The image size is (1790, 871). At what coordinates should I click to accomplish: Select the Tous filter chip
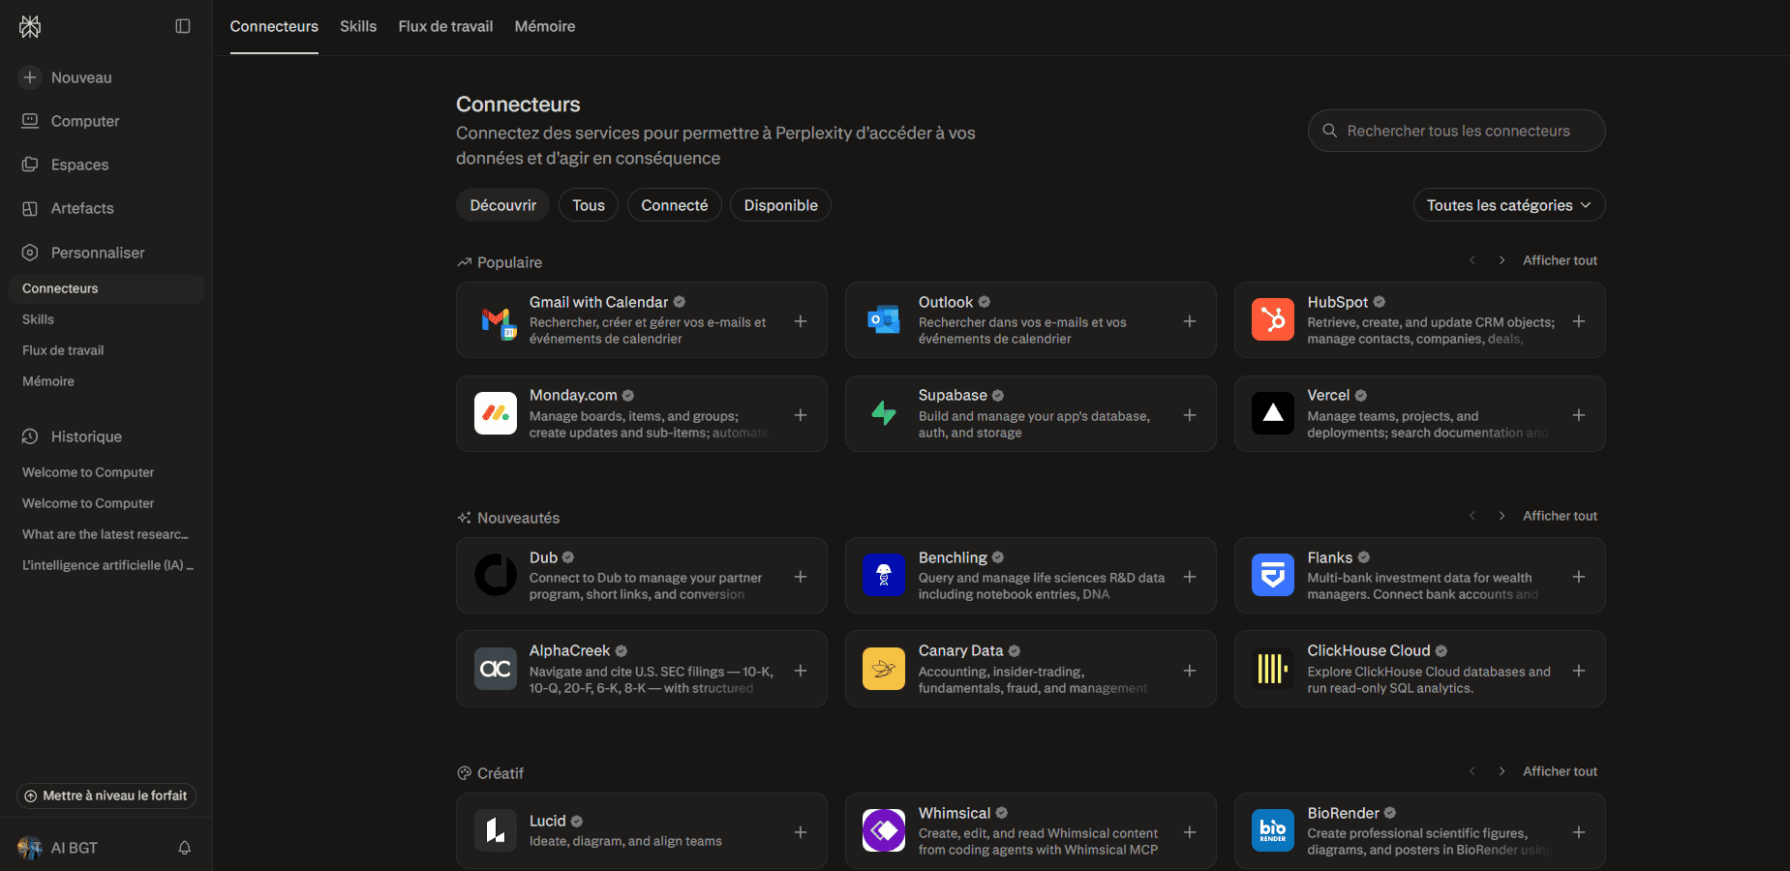[x=589, y=205]
